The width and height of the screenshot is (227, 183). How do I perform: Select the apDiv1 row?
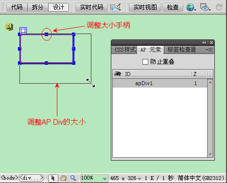160,83
